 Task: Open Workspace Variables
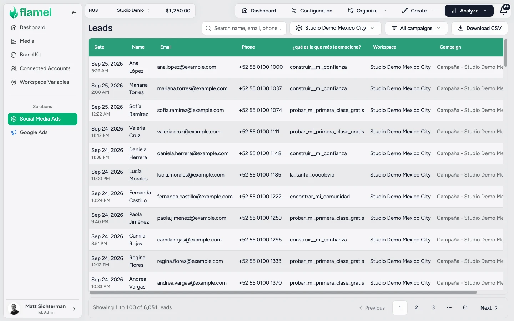(x=42, y=82)
